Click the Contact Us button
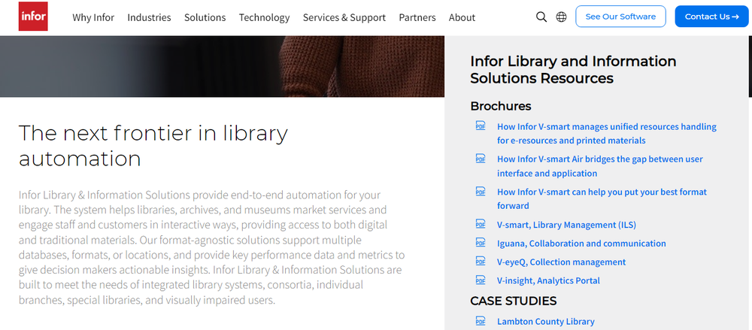 pos(711,17)
